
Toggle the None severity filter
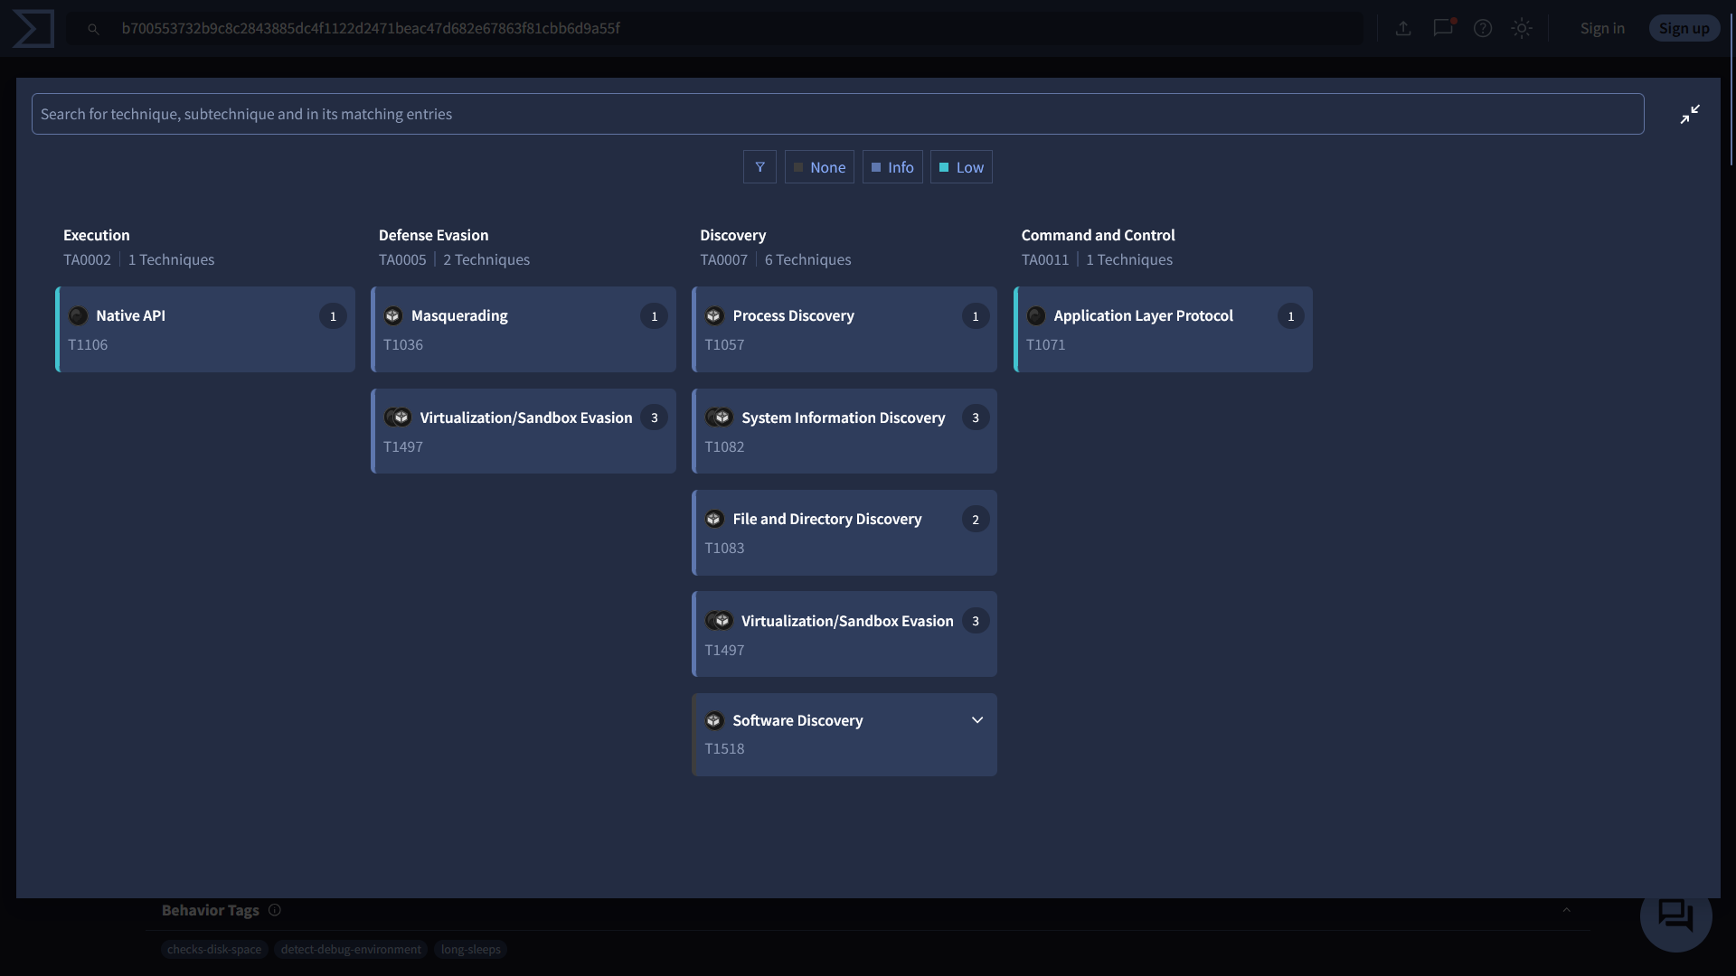pos(819,167)
